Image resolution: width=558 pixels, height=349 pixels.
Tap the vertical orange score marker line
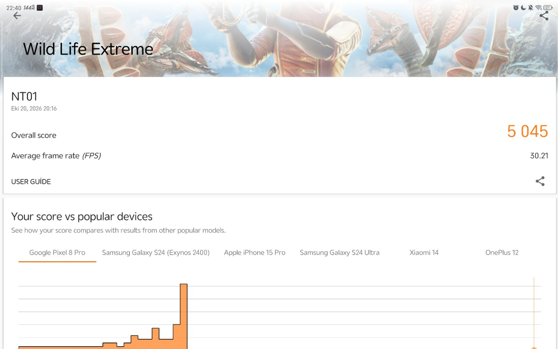tap(534, 313)
